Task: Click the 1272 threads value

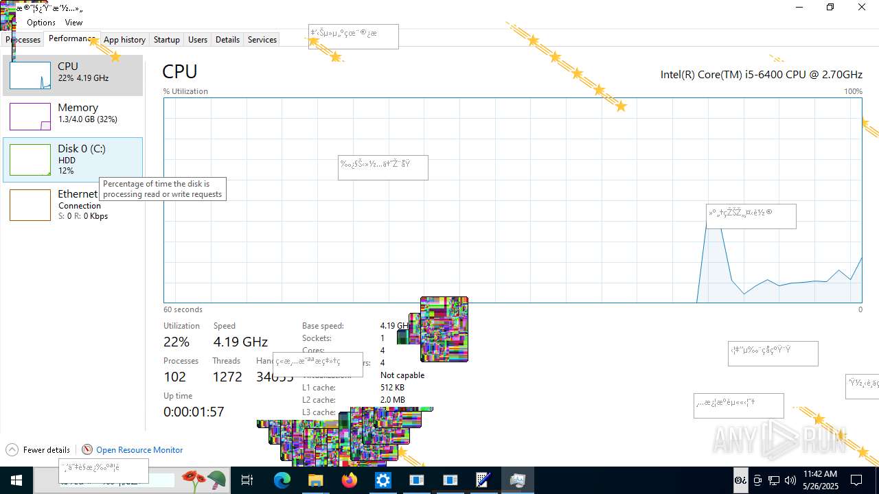Action: (227, 377)
